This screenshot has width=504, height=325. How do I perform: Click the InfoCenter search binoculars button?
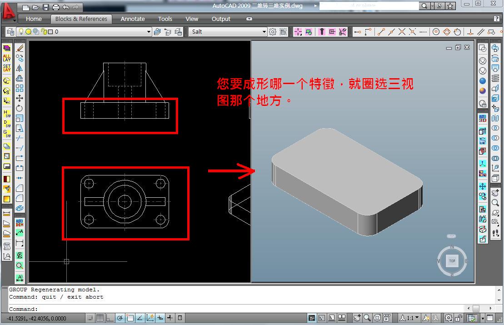[424, 6]
